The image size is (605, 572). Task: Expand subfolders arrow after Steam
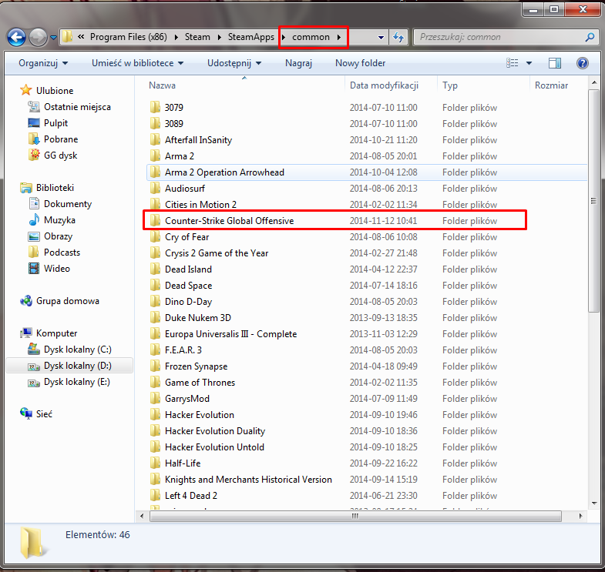coord(219,37)
